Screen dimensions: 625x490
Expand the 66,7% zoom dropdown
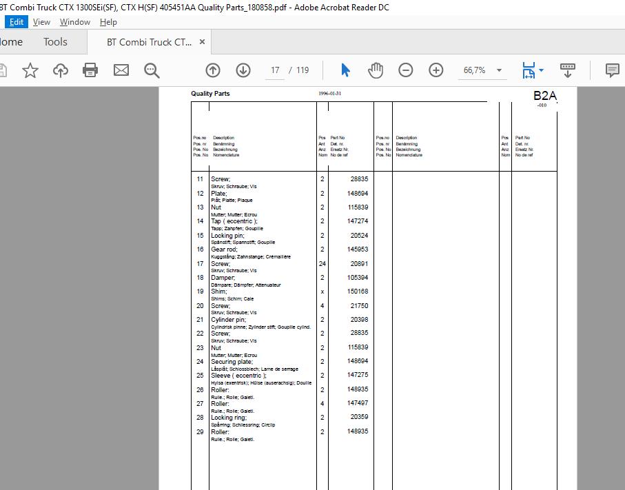pos(499,70)
